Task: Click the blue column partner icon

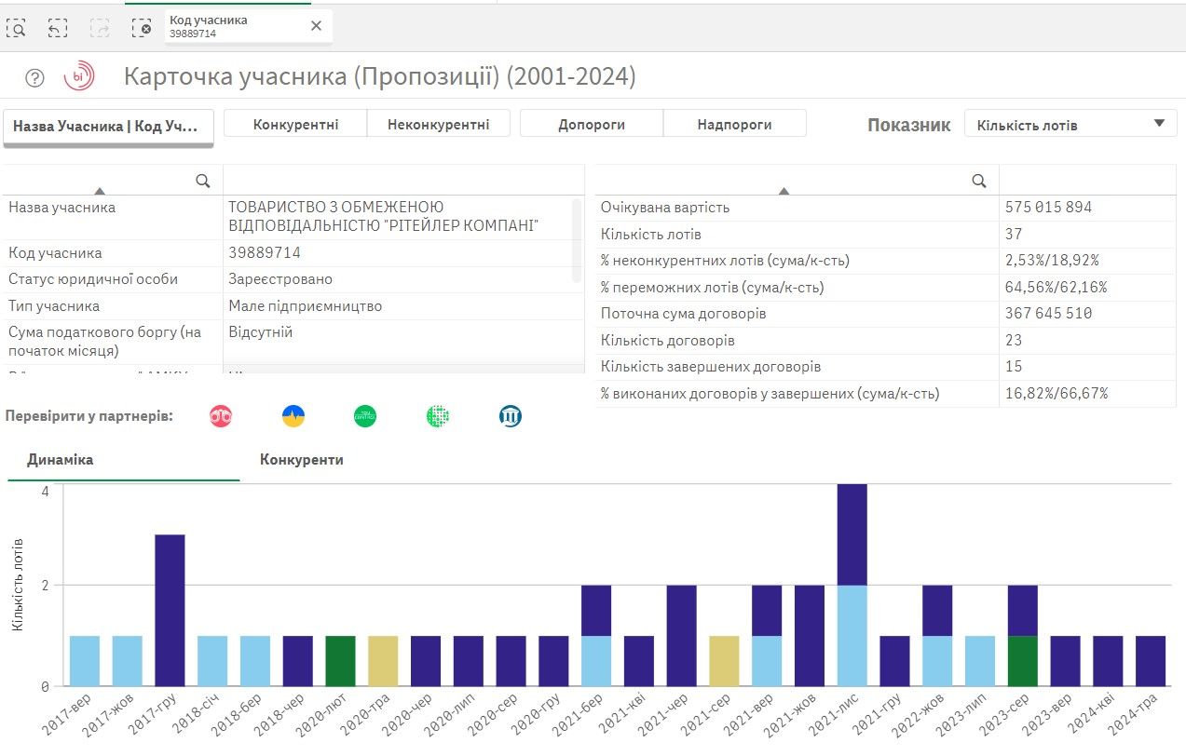Action: pos(509,416)
